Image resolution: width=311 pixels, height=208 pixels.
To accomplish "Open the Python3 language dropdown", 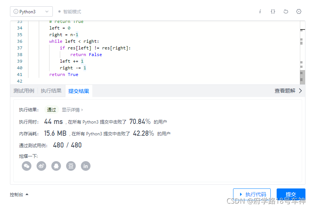I will (x=31, y=11).
